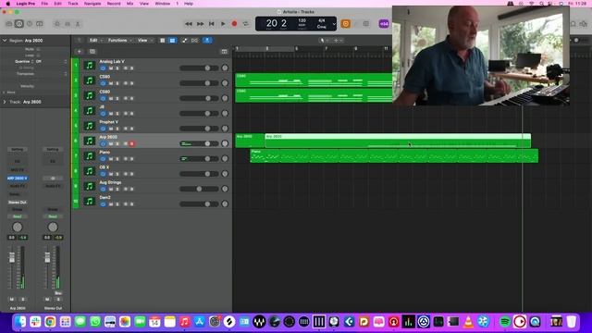Screen dimensions: 592x333
Task: Select the Piano region in timeline
Action: (394, 156)
